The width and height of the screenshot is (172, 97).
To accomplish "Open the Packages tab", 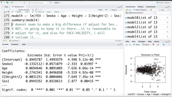I will (x=142, y=41).
